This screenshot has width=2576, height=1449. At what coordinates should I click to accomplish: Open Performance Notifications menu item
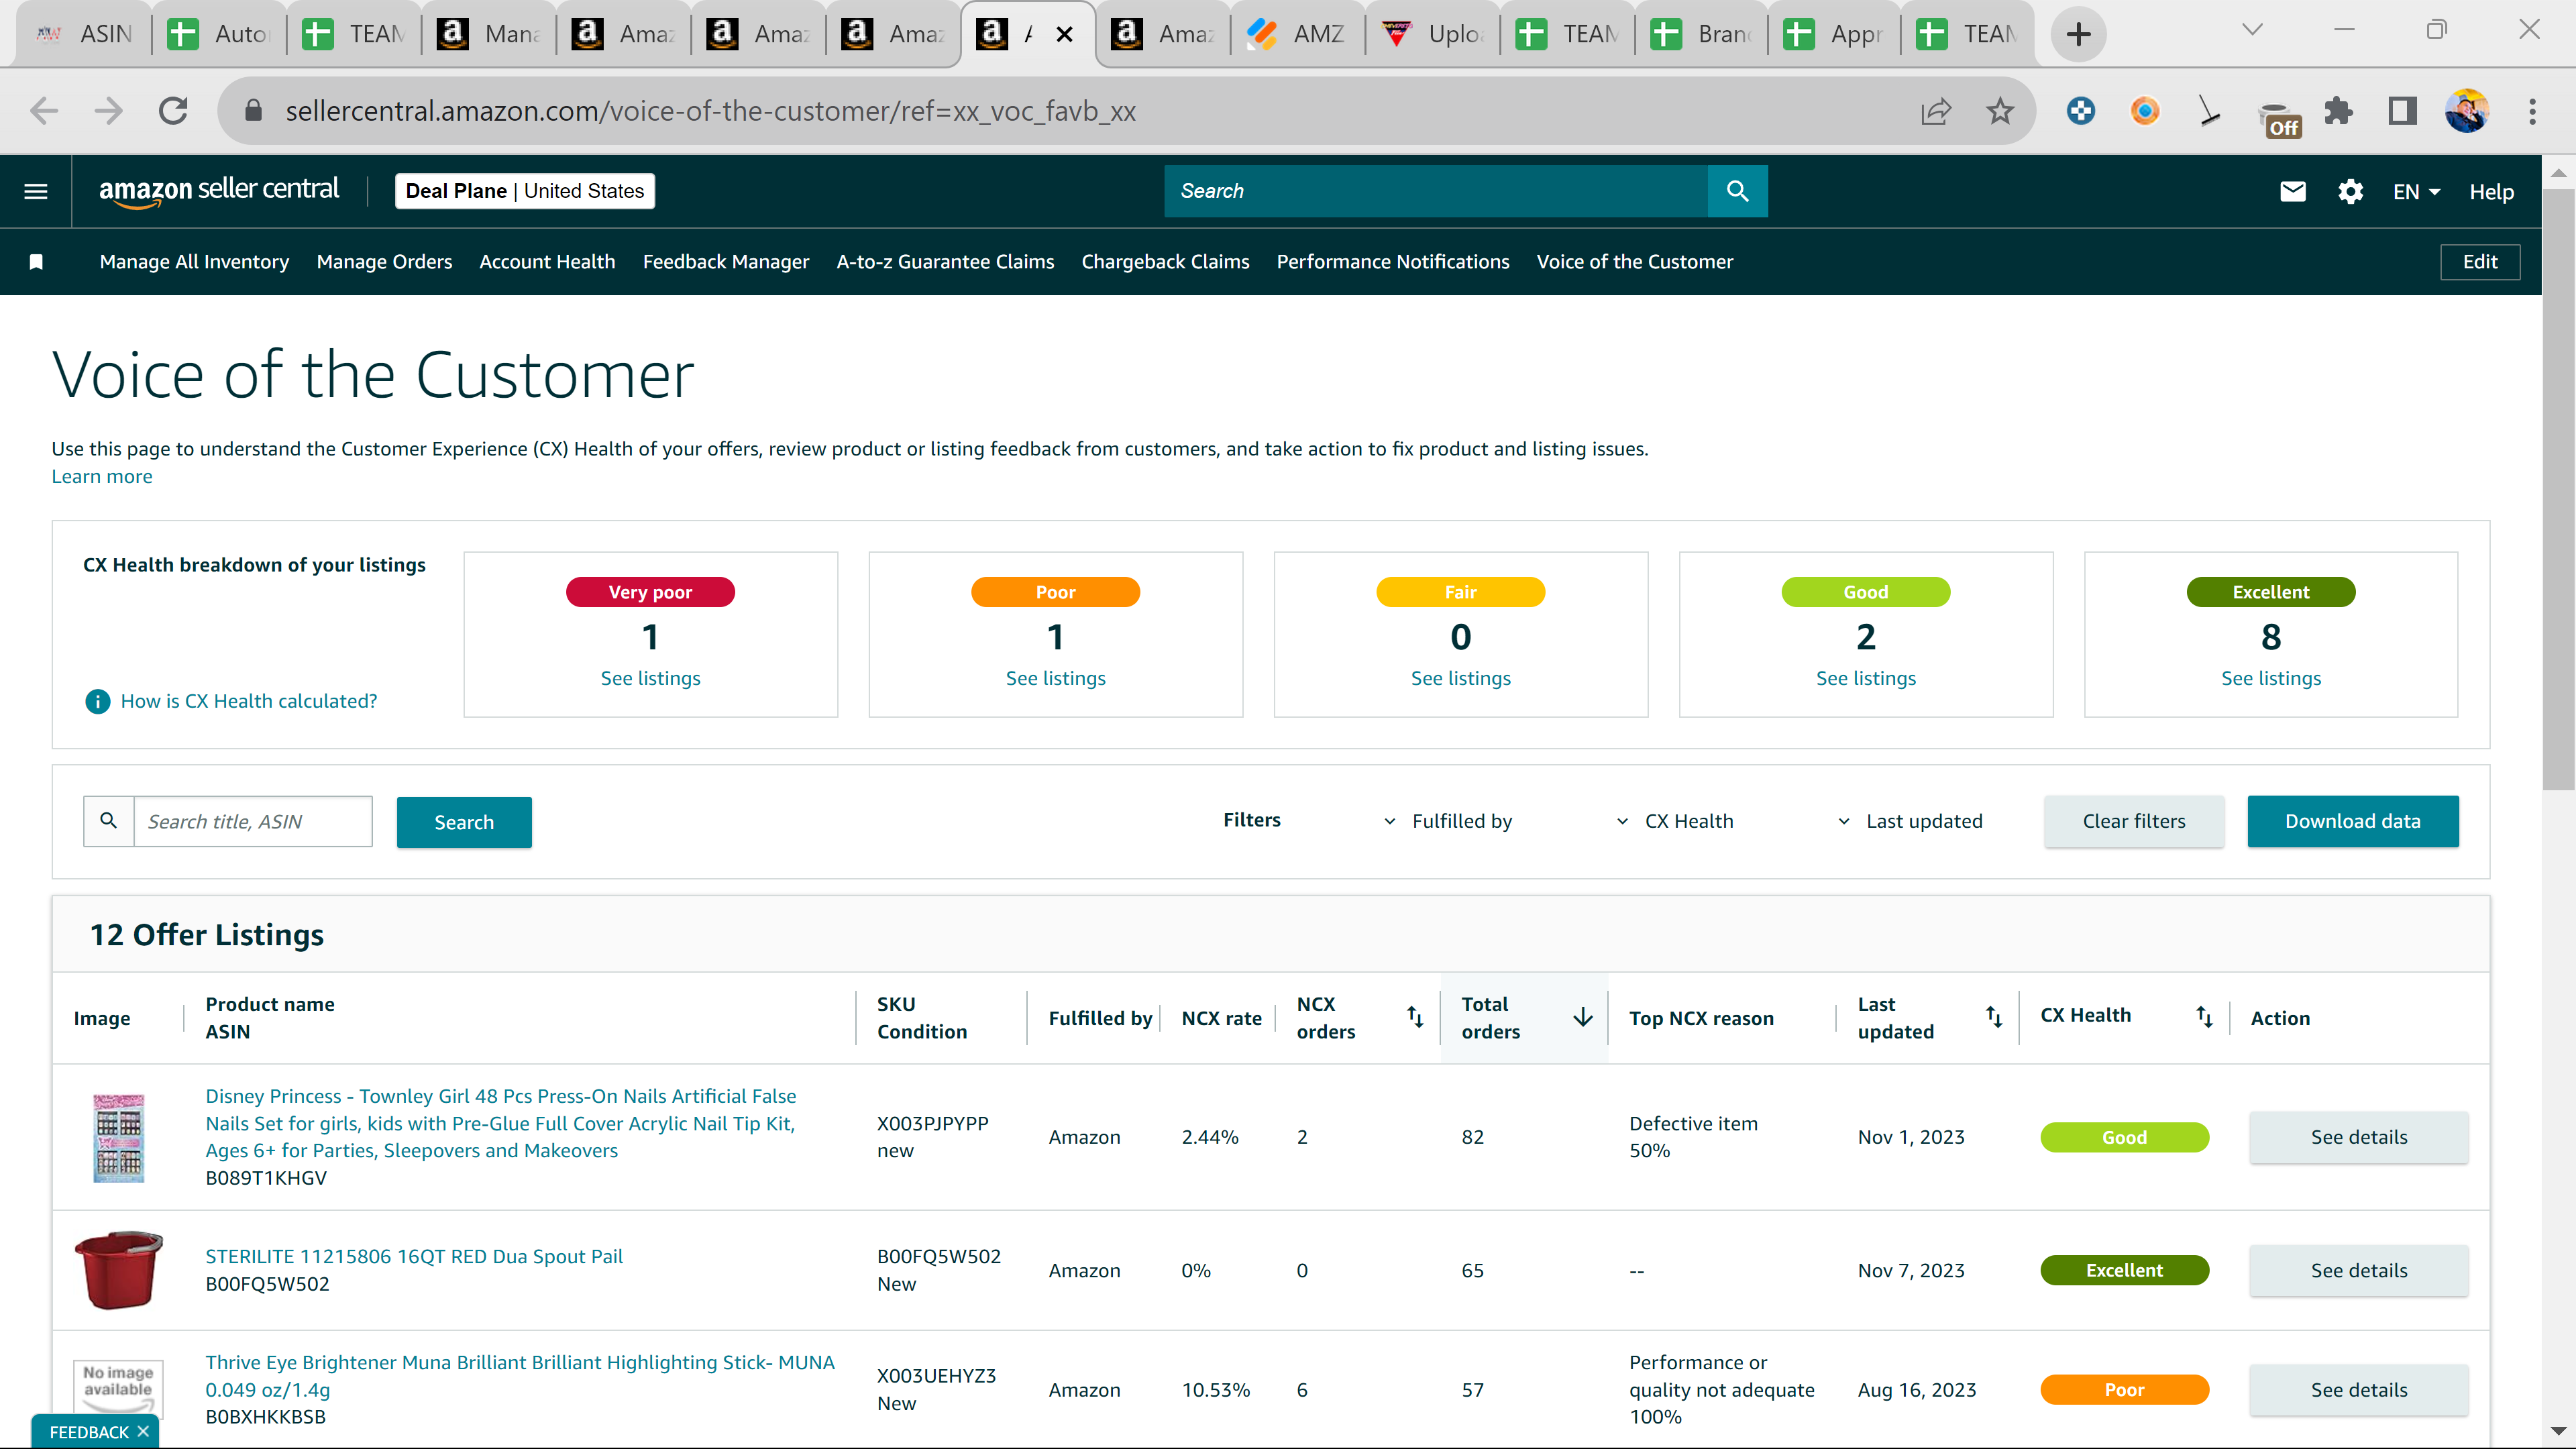(x=1393, y=262)
